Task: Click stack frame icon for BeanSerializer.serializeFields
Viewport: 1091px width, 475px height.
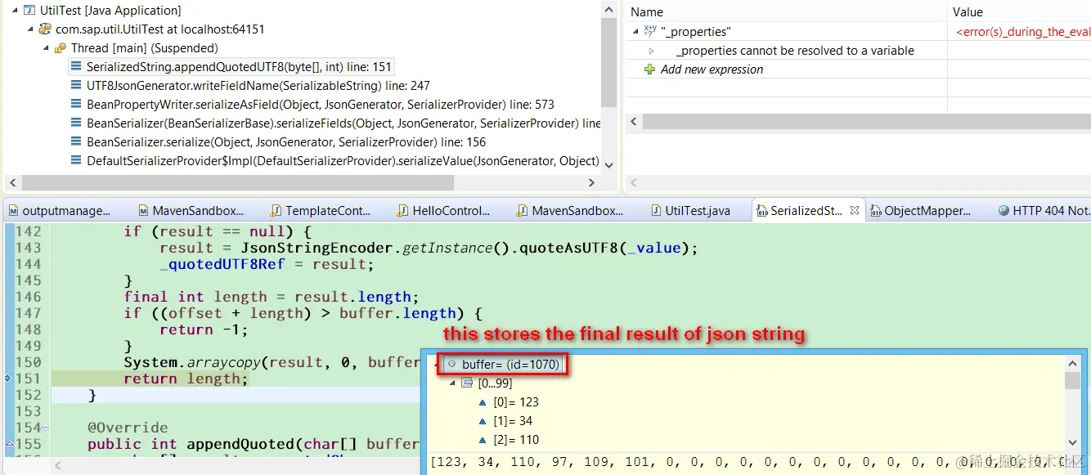Action: point(75,123)
